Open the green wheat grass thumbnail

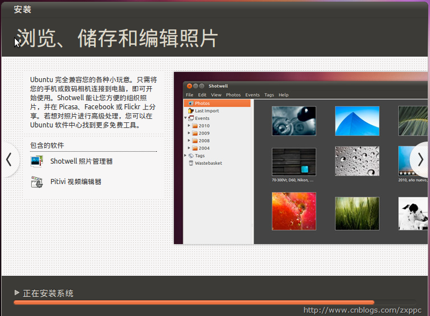357,213
